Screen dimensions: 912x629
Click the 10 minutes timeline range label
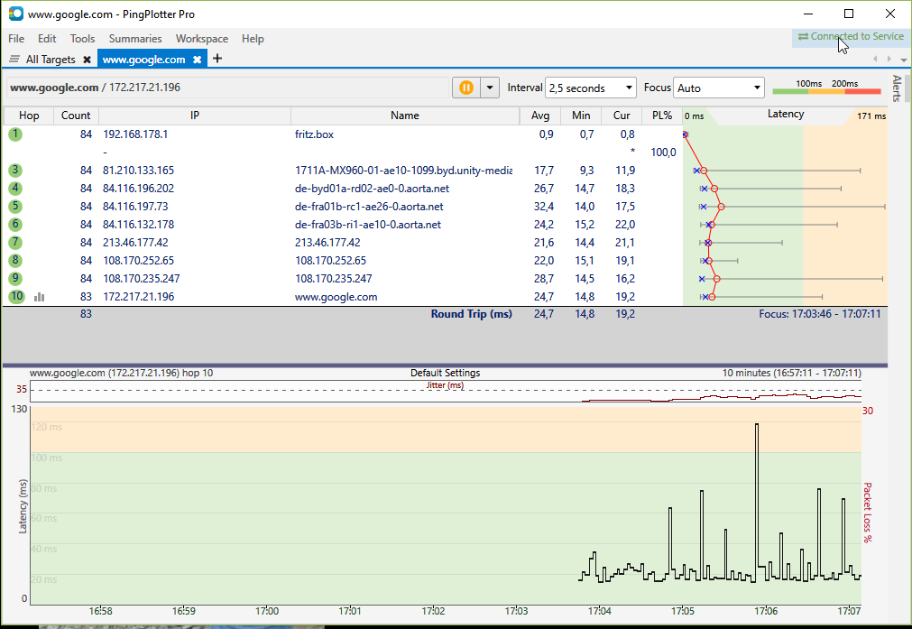point(792,373)
